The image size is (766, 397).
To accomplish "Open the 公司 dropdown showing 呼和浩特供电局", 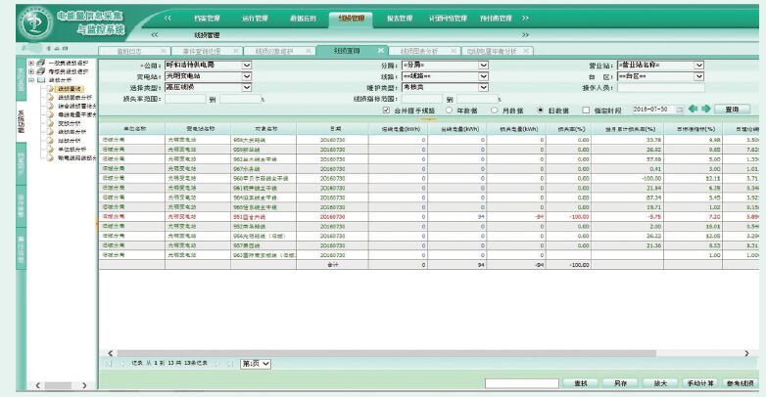I will click(x=251, y=66).
